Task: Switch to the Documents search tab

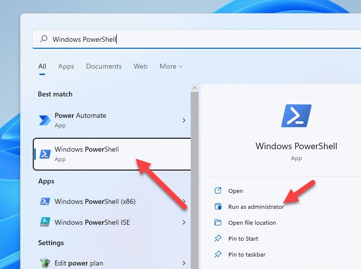Action: pyautogui.click(x=104, y=67)
